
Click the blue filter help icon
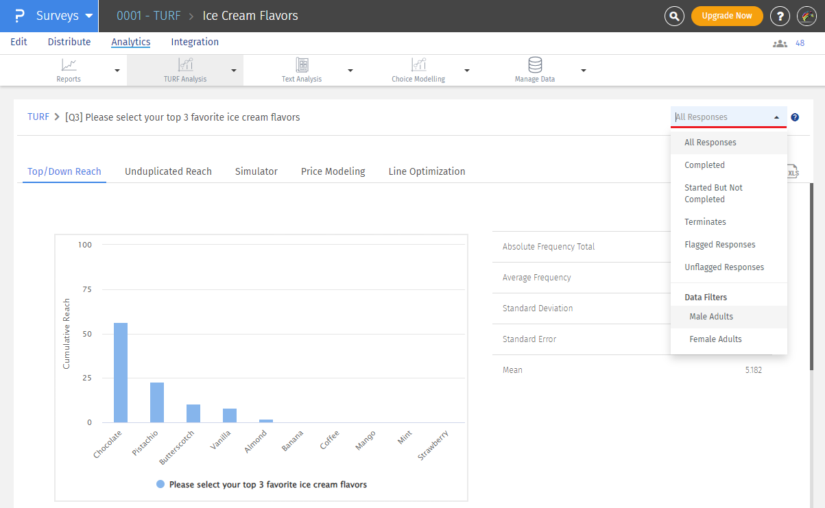795,117
